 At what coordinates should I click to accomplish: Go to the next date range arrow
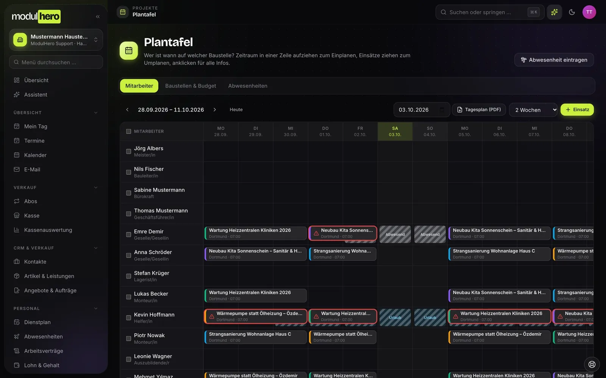pyautogui.click(x=215, y=110)
